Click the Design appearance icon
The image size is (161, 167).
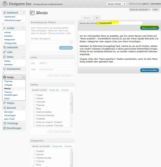pyautogui.click(x=5, y=77)
